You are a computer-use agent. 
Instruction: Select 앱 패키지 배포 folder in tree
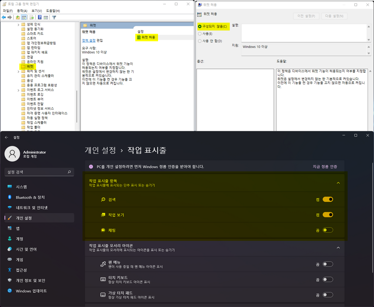click(37, 52)
